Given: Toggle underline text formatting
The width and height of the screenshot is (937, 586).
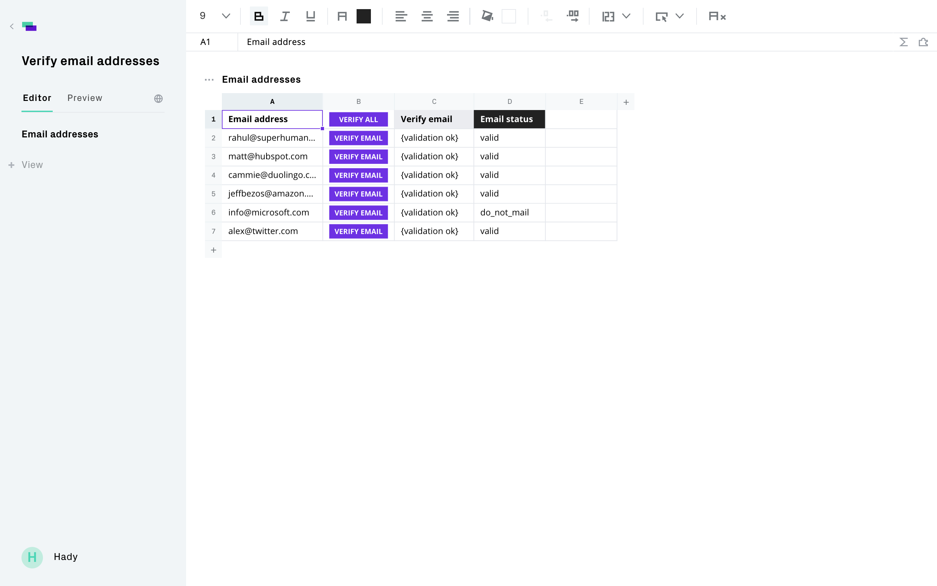Looking at the screenshot, I should point(310,16).
